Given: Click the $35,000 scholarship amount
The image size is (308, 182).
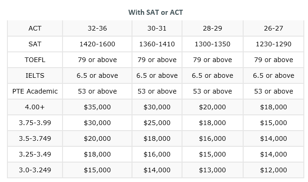Looking at the screenshot, I should [97, 107].
